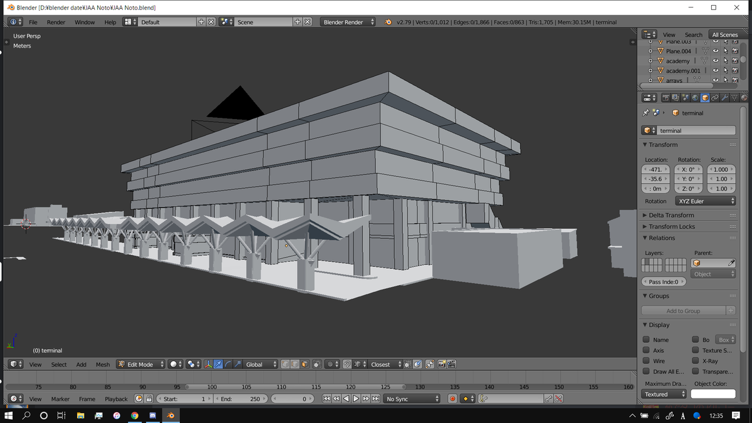Viewport: 752px width, 423px height.
Task: Click Blender logo icon in info header
Action: pyautogui.click(x=389, y=22)
